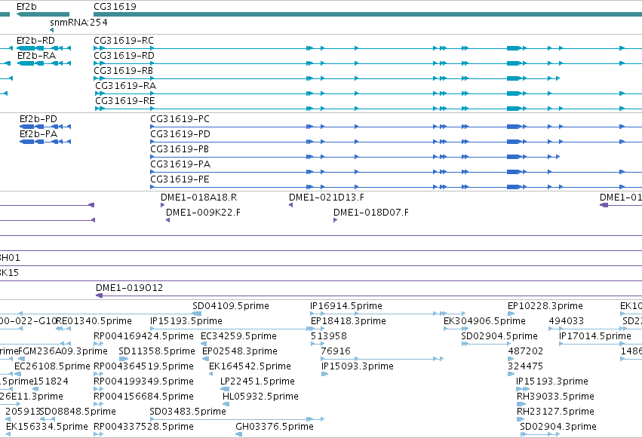Open EST RP004364519.5prime
The image size is (642, 438).
tap(143, 366)
